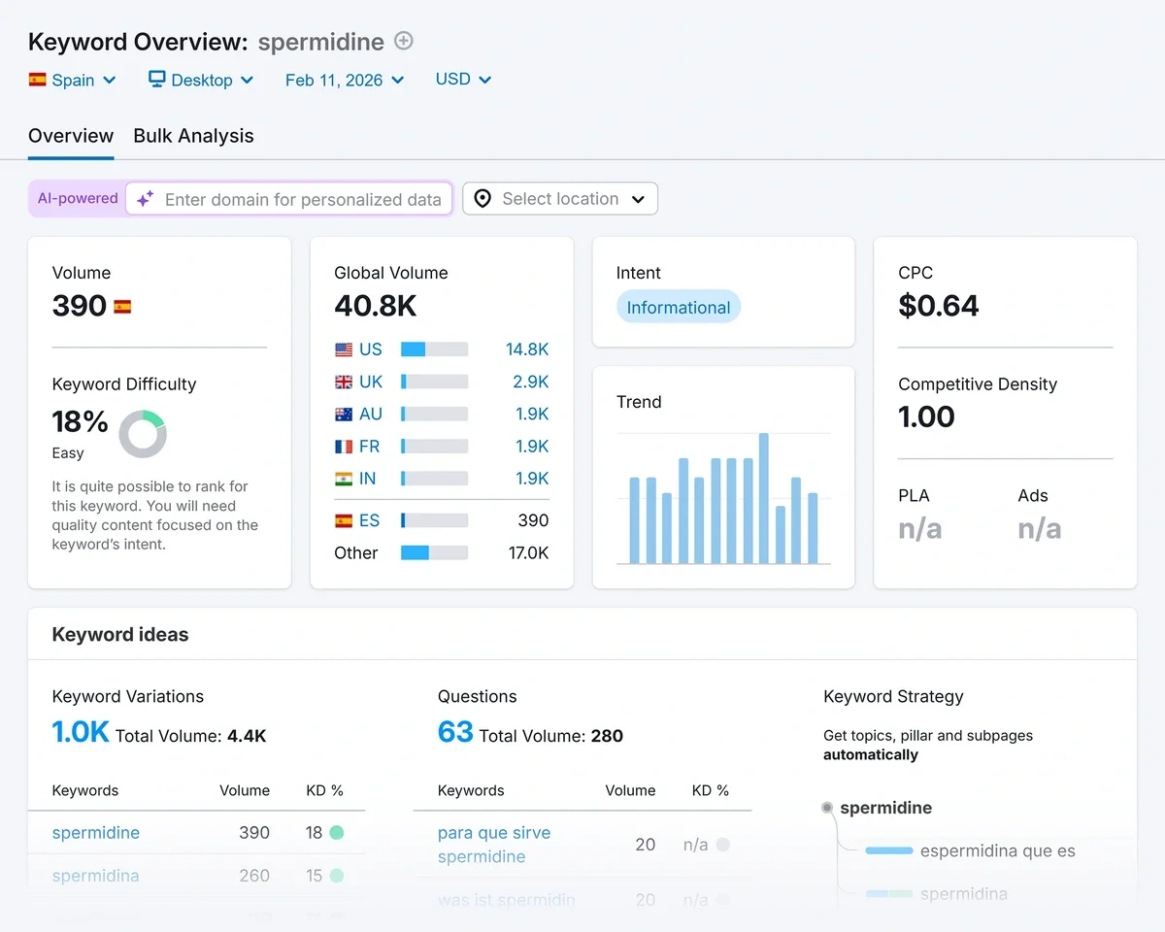The height and width of the screenshot is (932, 1165).
Task: Click the ES volume bar in Global Volume
Action: [x=434, y=520]
